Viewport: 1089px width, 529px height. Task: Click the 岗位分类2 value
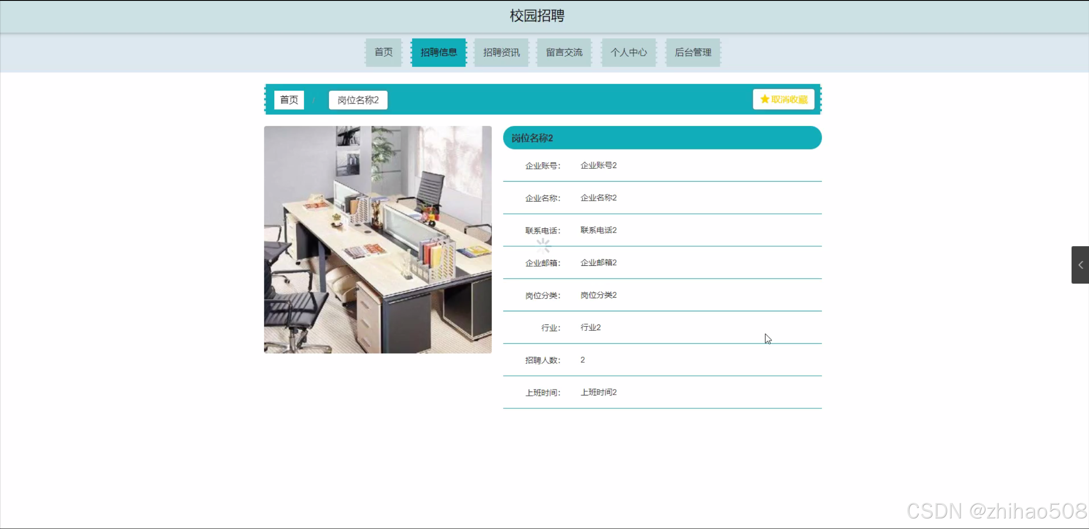pos(598,295)
